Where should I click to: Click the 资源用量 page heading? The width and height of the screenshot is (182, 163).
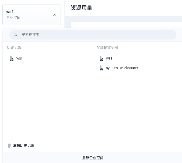click(81, 8)
